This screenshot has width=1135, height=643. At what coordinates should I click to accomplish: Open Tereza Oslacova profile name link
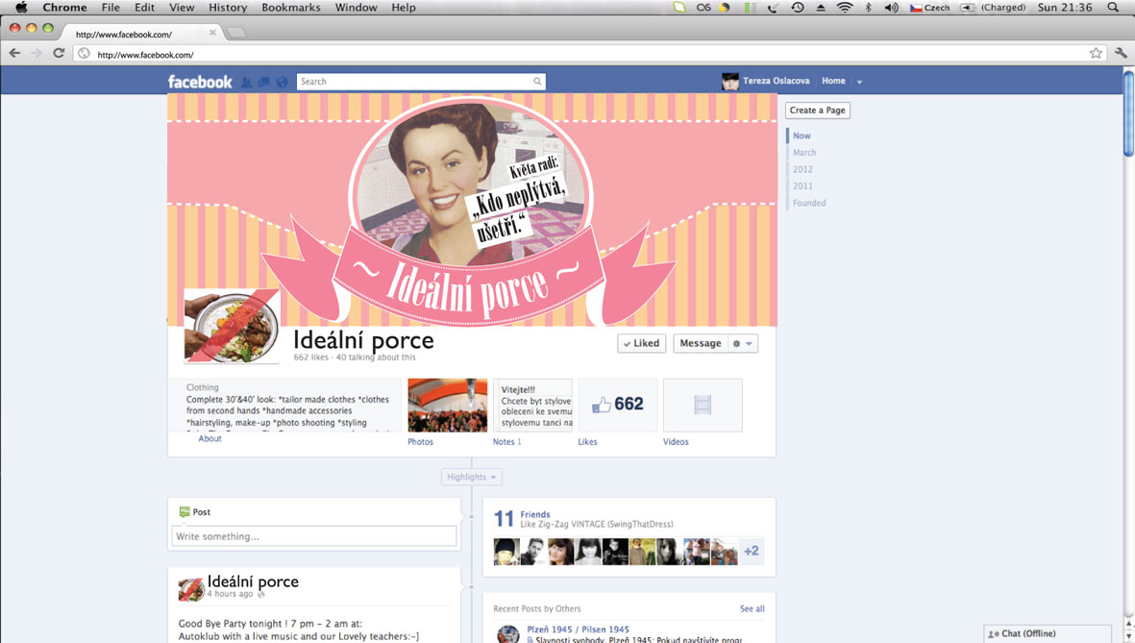[x=776, y=81]
